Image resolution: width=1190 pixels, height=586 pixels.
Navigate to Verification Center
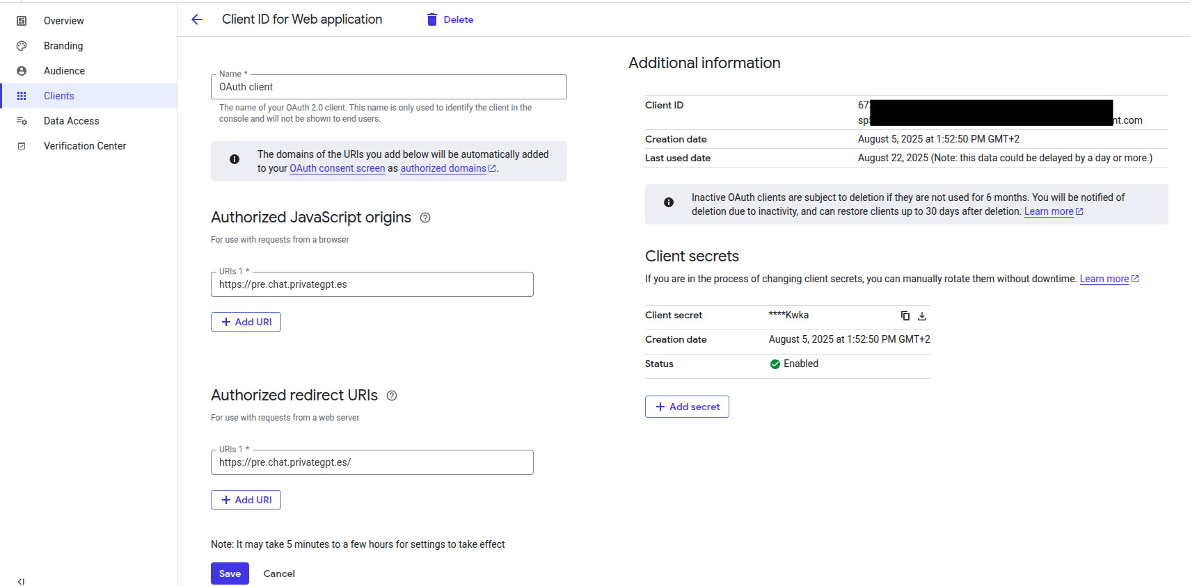pos(85,146)
